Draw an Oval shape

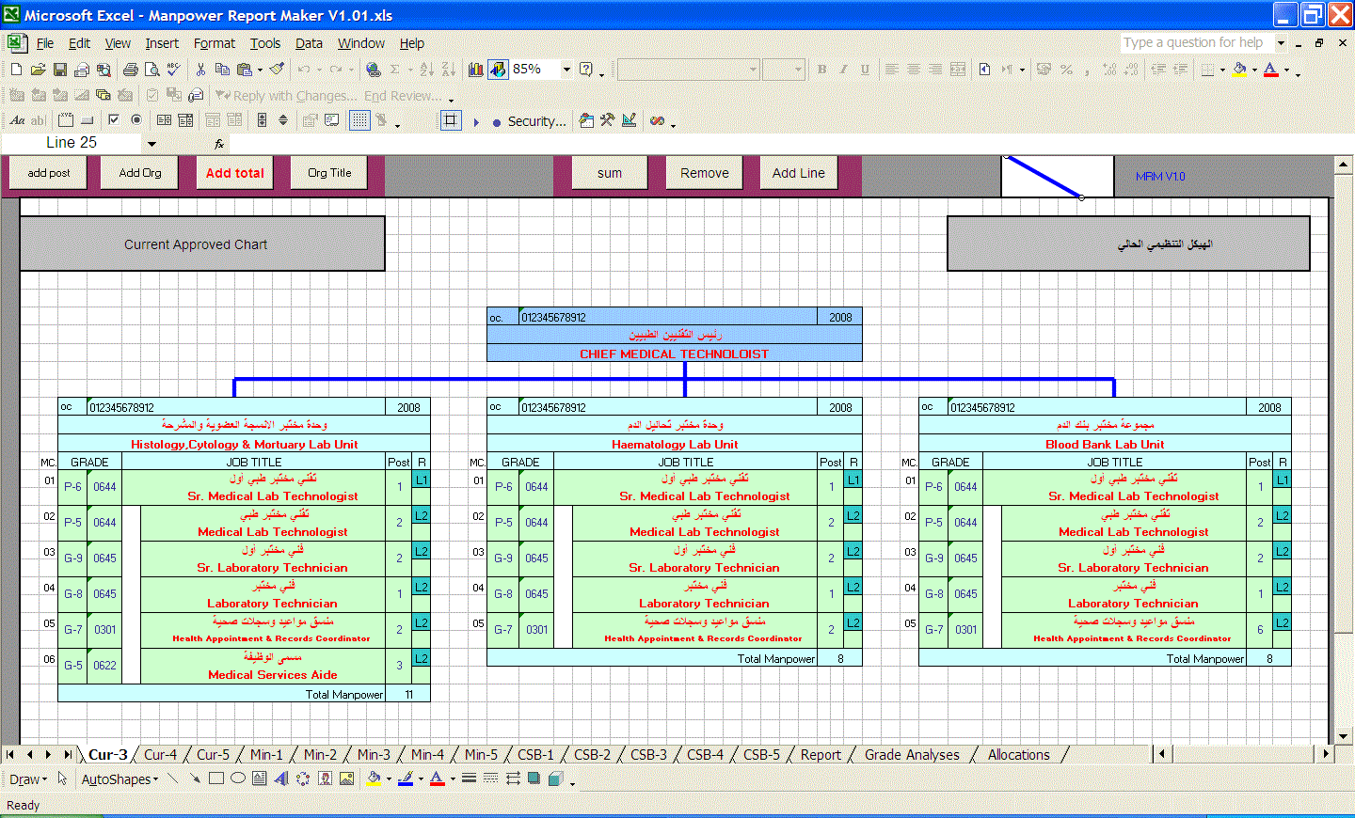[237, 779]
